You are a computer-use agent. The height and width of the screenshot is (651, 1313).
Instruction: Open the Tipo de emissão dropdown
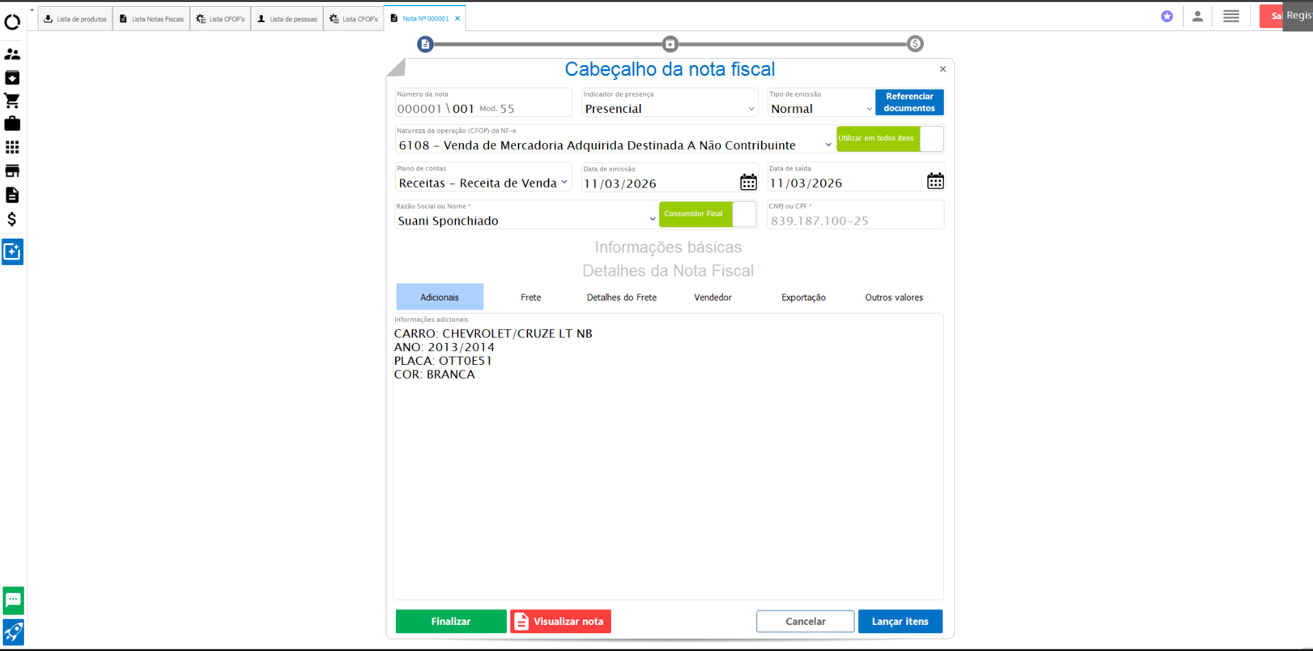[x=821, y=109]
